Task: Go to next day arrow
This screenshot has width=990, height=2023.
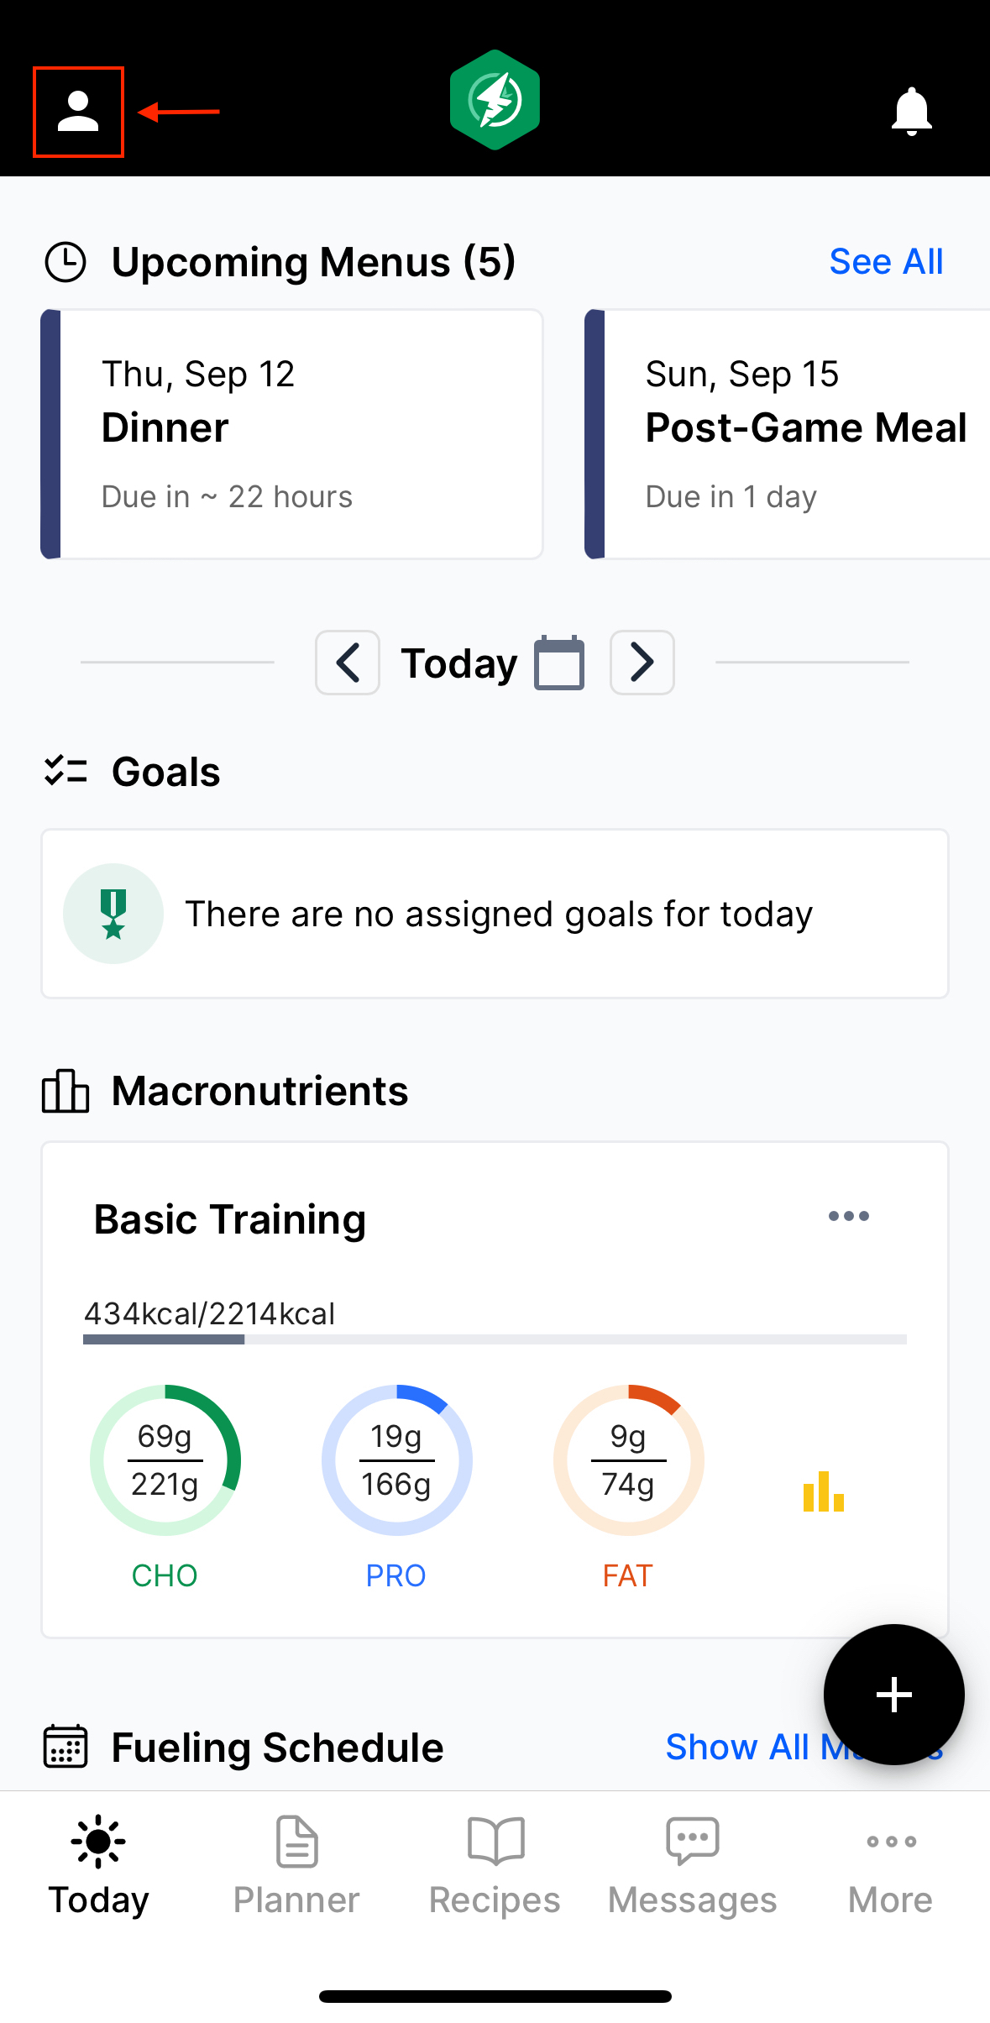Action: point(642,663)
